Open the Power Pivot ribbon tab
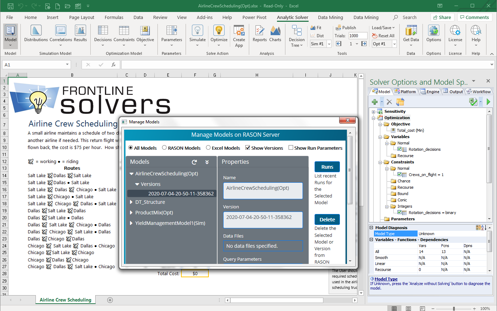The height and width of the screenshot is (311, 497). (x=254, y=17)
